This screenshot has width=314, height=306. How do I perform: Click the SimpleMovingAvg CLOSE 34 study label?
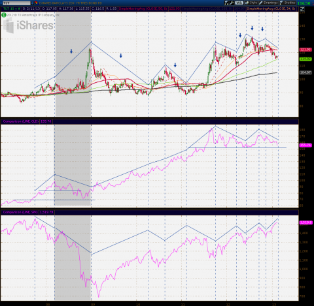pos(271,9)
